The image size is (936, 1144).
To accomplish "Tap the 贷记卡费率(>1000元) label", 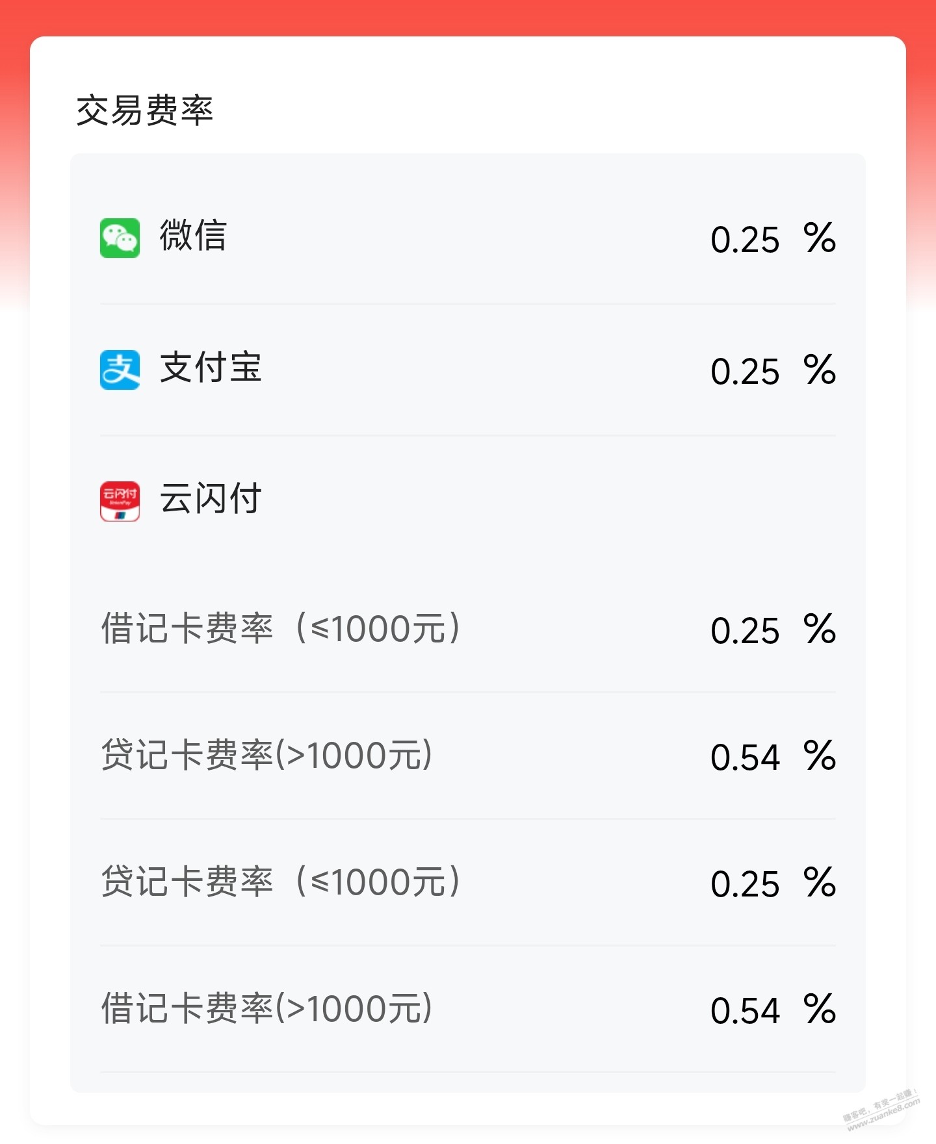I will (x=266, y=755).
